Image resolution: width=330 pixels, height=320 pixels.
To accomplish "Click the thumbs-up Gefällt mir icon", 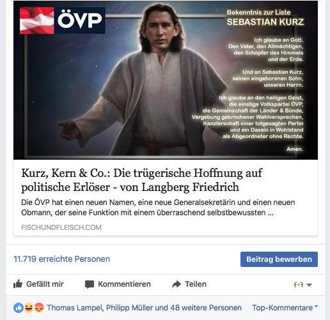I will (x=18, y=284).
